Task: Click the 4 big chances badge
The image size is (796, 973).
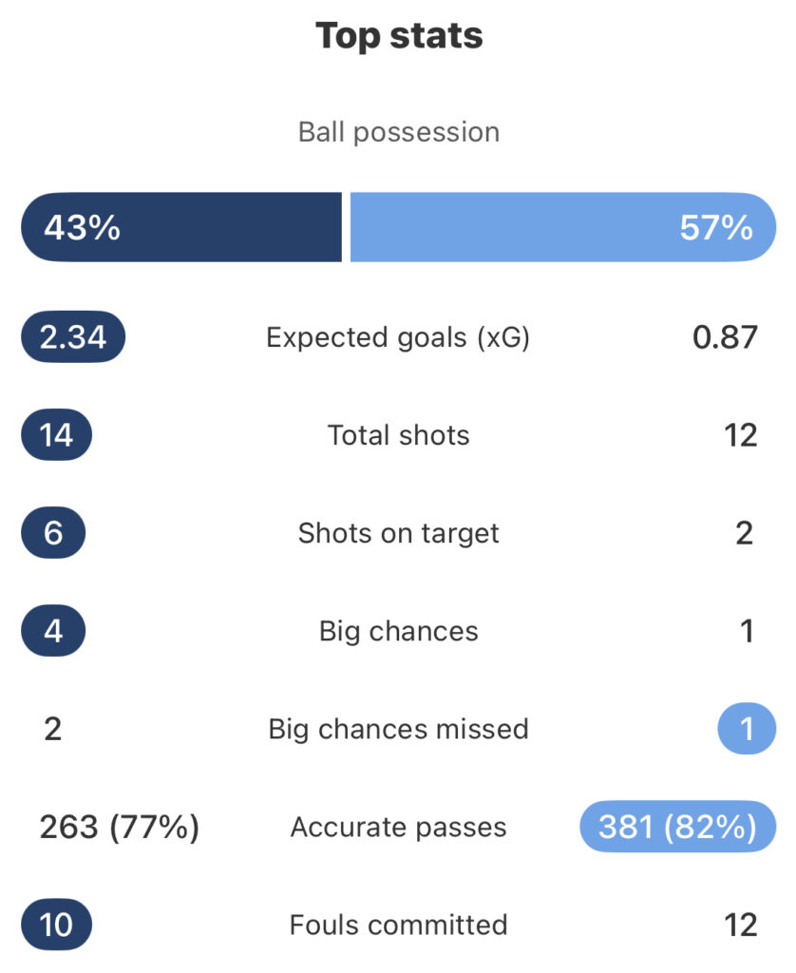Action: click(x=53, y=631)
